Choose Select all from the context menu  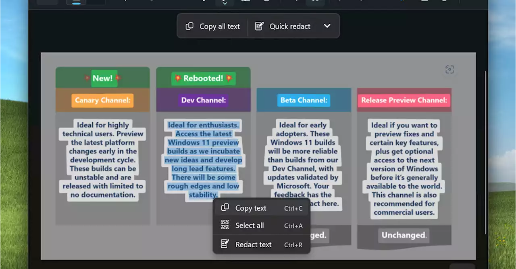click(262, 226)
